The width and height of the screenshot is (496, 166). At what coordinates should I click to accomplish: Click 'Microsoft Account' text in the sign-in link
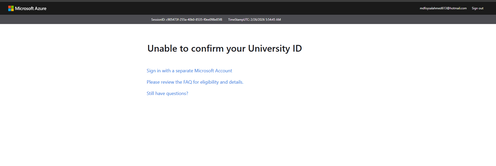[213, 71]
